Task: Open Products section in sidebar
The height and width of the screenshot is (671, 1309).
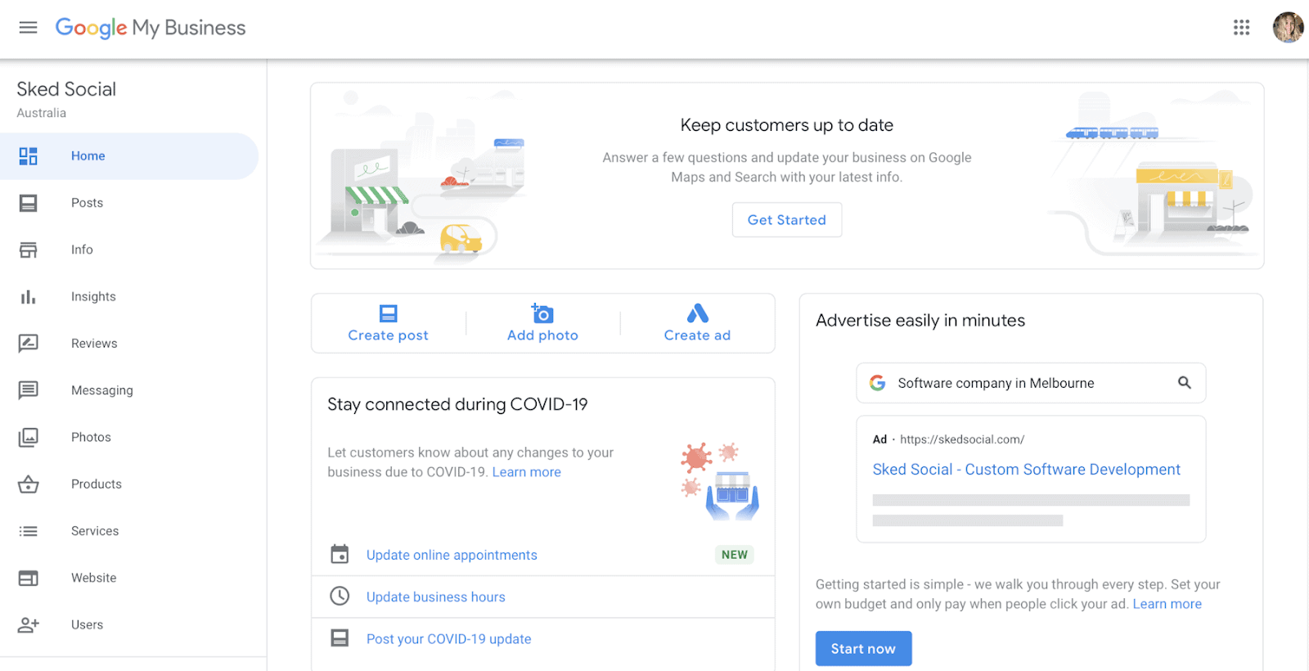Action: point(129,484)
